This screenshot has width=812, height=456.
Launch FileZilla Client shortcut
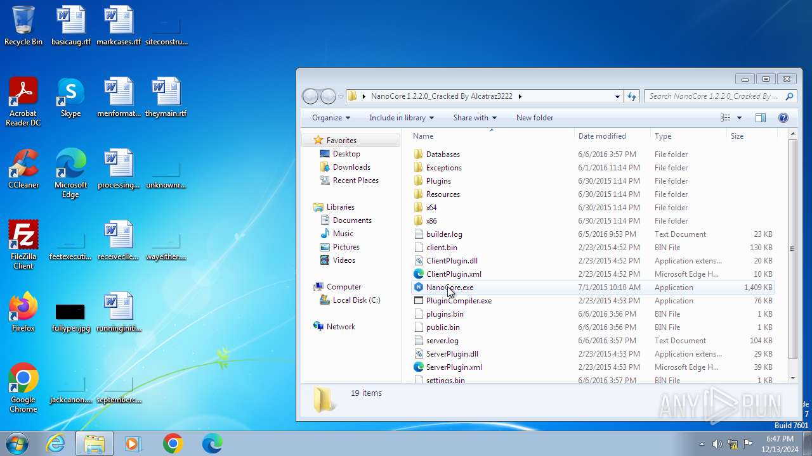(23, 245)
